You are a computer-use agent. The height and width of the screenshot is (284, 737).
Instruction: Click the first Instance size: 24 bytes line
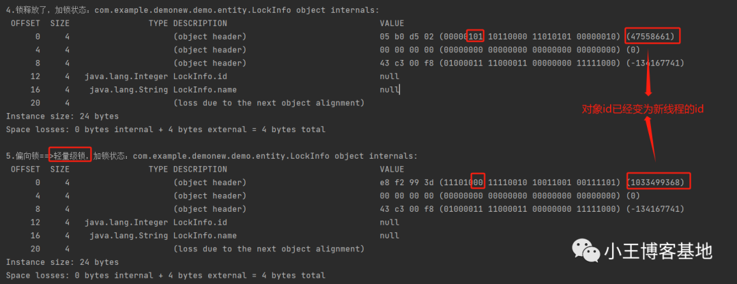coord(63,116)
